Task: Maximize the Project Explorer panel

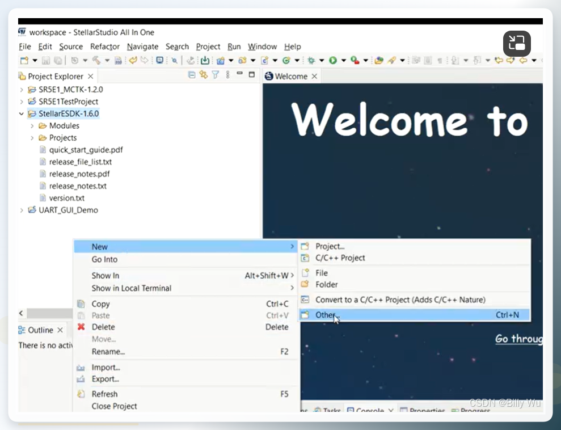Action: pyautogui.click(x=252, y=74)
